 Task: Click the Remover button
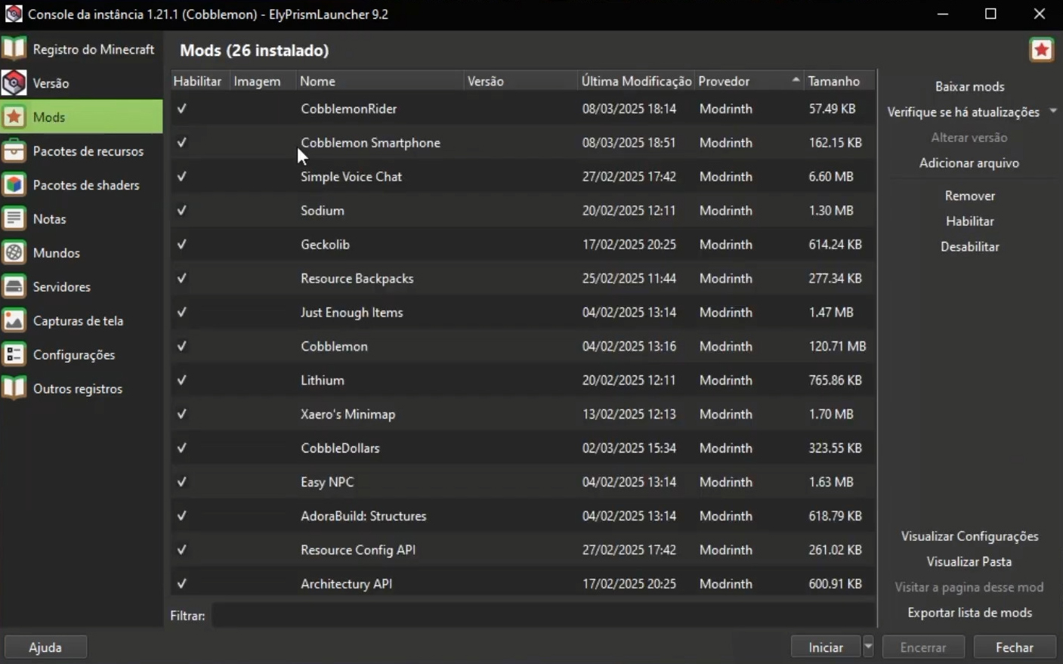tap(969, 196)
